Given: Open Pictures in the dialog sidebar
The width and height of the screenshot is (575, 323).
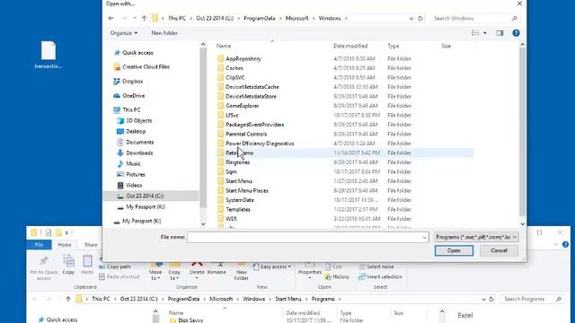Looking at the screenshot, I should (131, 175).
